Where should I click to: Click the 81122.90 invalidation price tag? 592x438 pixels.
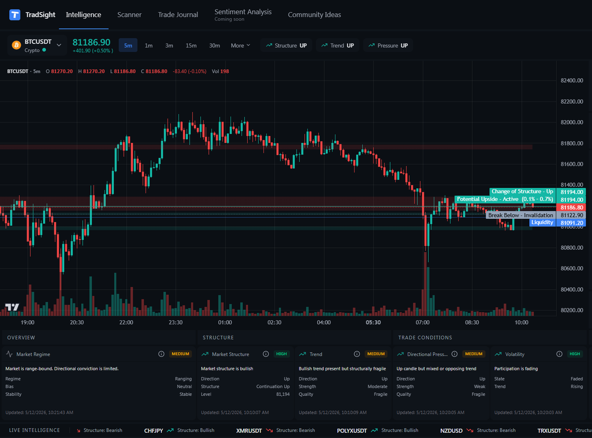(x=572, y=215)
